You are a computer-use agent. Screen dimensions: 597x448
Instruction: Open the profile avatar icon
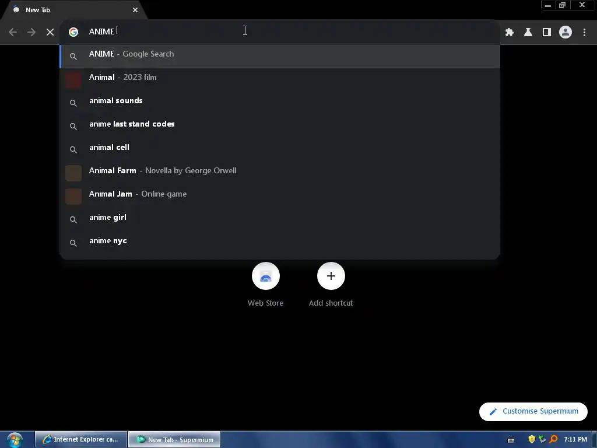click(566, 32)
